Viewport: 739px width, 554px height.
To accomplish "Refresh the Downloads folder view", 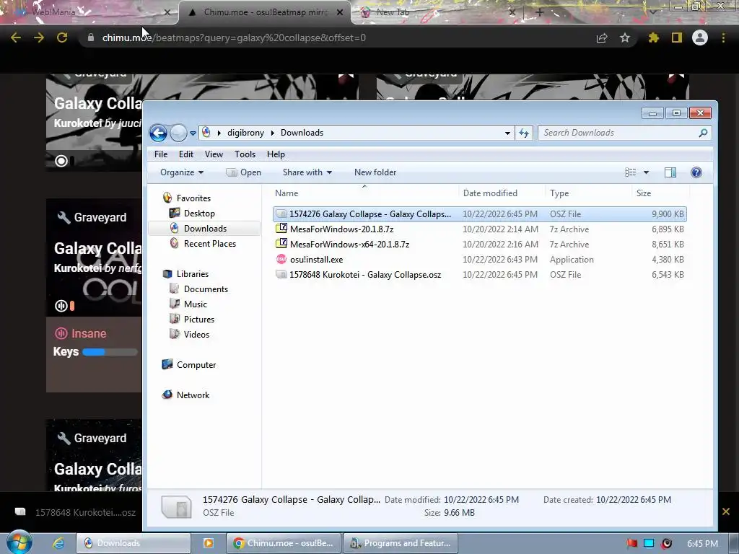I will 524,133.
